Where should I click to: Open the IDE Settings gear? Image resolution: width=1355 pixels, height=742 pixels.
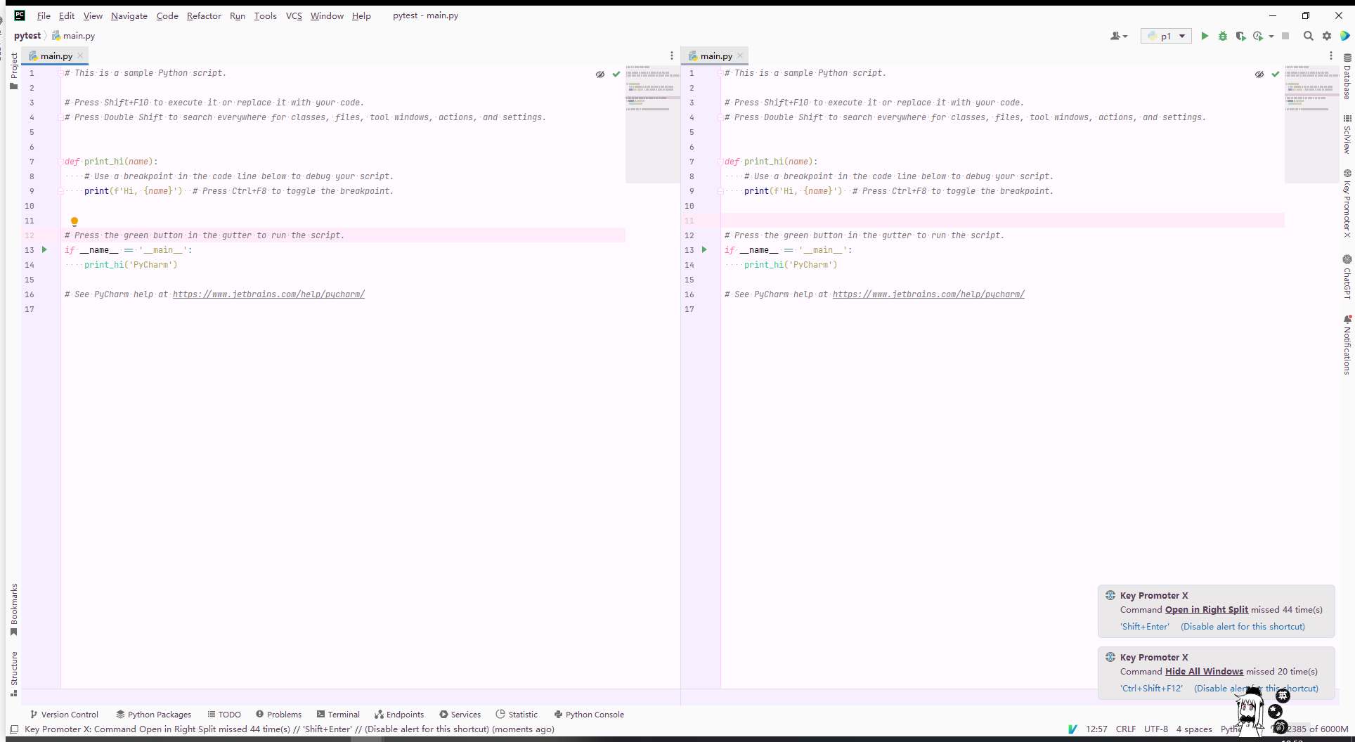pyautogui.click(x=1327, y=36)
